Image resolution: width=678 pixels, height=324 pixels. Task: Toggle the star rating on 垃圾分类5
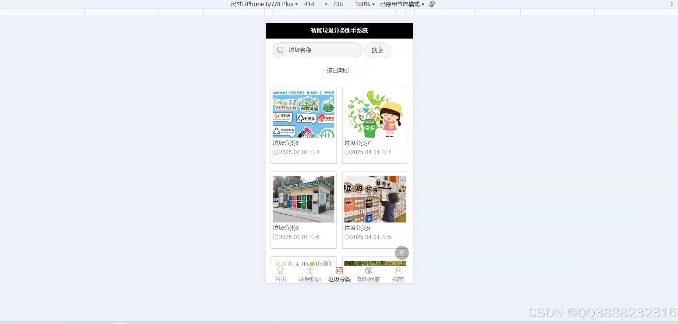point(385,237)
